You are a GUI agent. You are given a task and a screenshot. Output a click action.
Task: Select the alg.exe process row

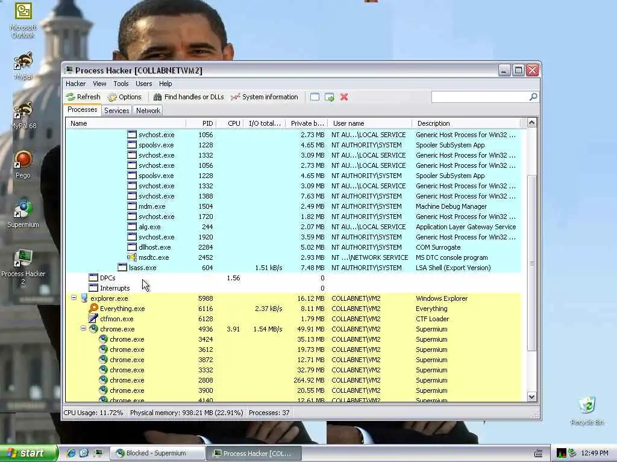[x=293, y=227]
